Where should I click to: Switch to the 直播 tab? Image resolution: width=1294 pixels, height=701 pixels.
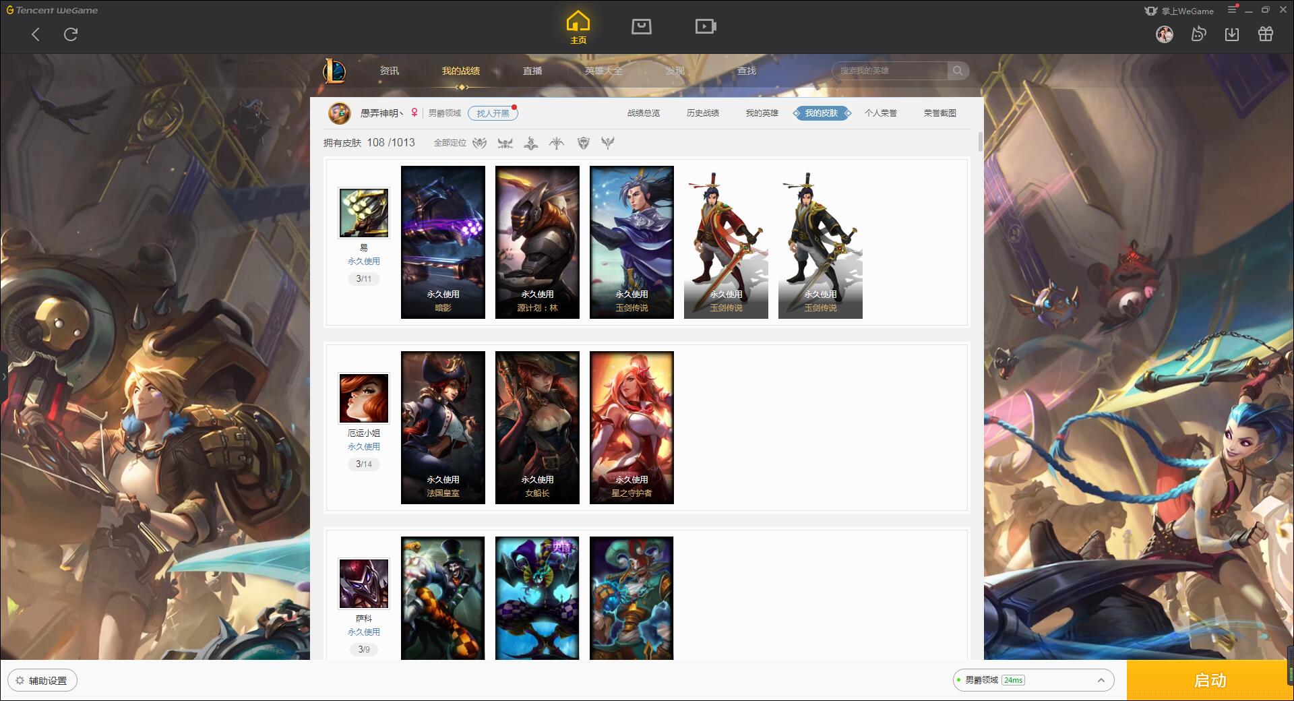532,71
